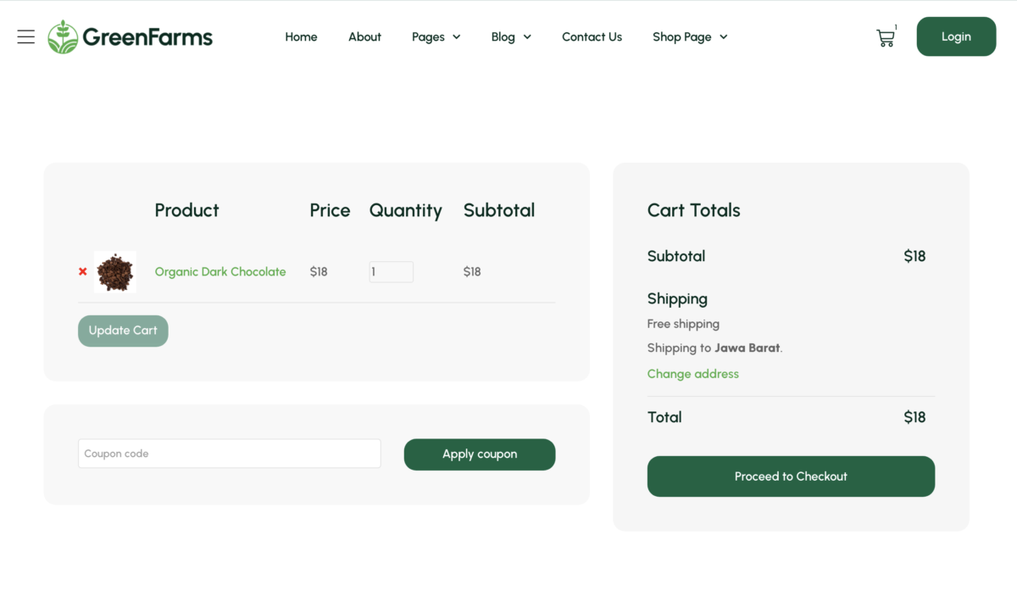Click the cart item count badge
The width and height of the screenshot is (1017, 596).
[x=895, y=26]
